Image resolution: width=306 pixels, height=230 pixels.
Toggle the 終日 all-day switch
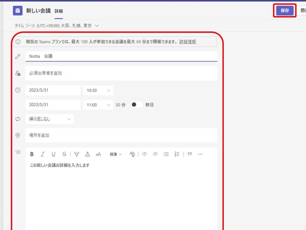pos(137,105)
